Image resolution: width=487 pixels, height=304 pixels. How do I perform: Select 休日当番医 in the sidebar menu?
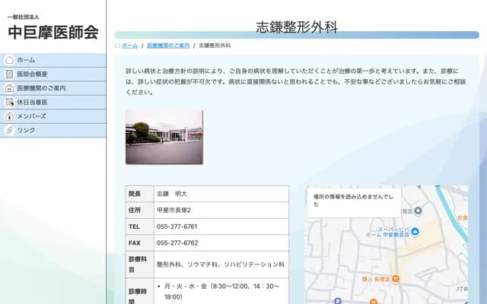tap(33, 102)
